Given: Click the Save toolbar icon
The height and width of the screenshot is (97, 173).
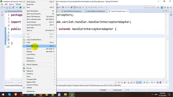Looking at the screenshot, I should click(x=7, y=8).
